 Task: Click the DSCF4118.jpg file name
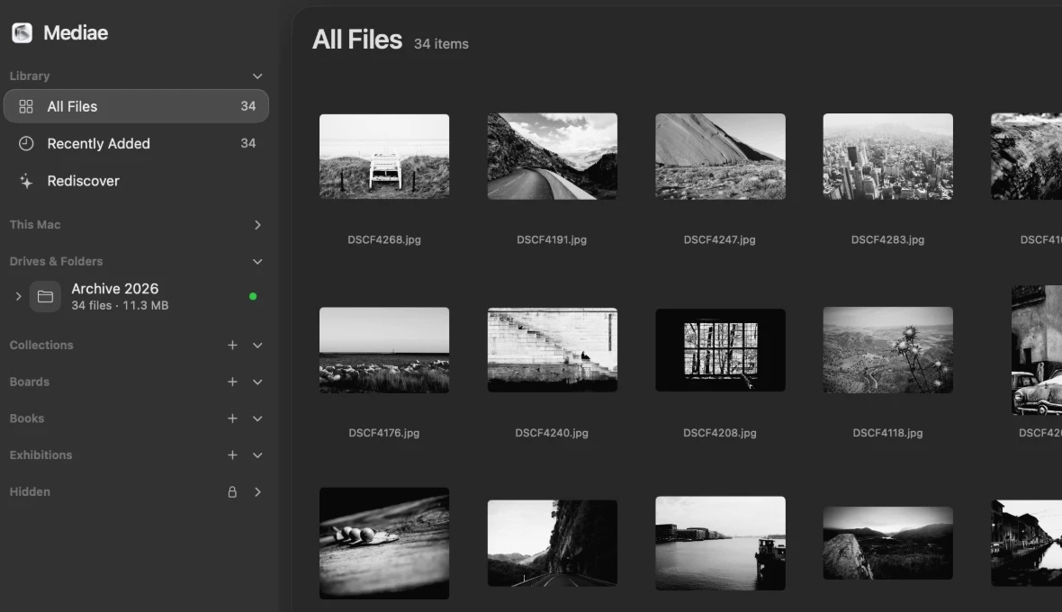pos(888,433)
